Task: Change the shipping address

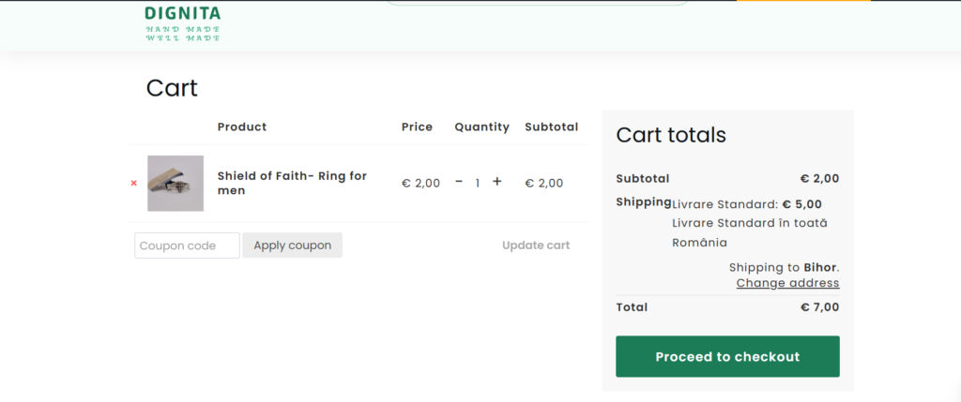Action: [x=787, y=283]
